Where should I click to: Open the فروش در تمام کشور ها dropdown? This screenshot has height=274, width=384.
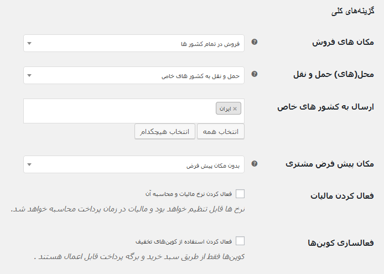[134, 43]
